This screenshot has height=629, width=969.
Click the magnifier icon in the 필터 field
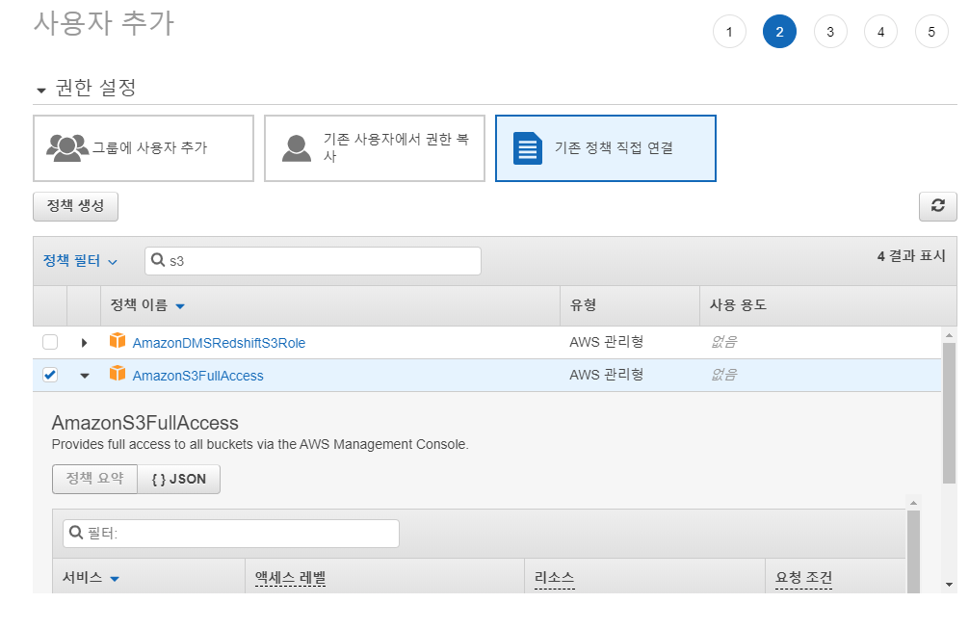coord(75,532)
